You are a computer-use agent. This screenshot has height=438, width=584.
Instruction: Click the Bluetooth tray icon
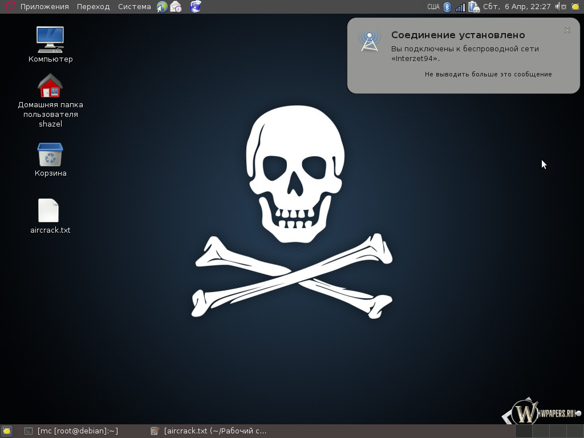coord(447,7)
